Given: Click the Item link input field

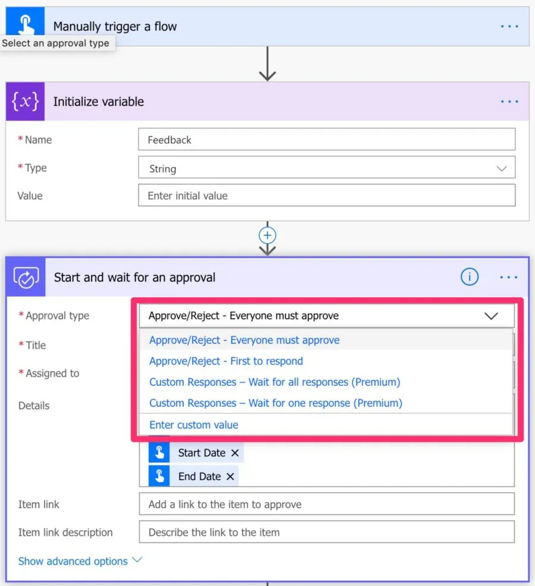Looking at the screenshot, I should pyautogui.click(x=326, y=505).
